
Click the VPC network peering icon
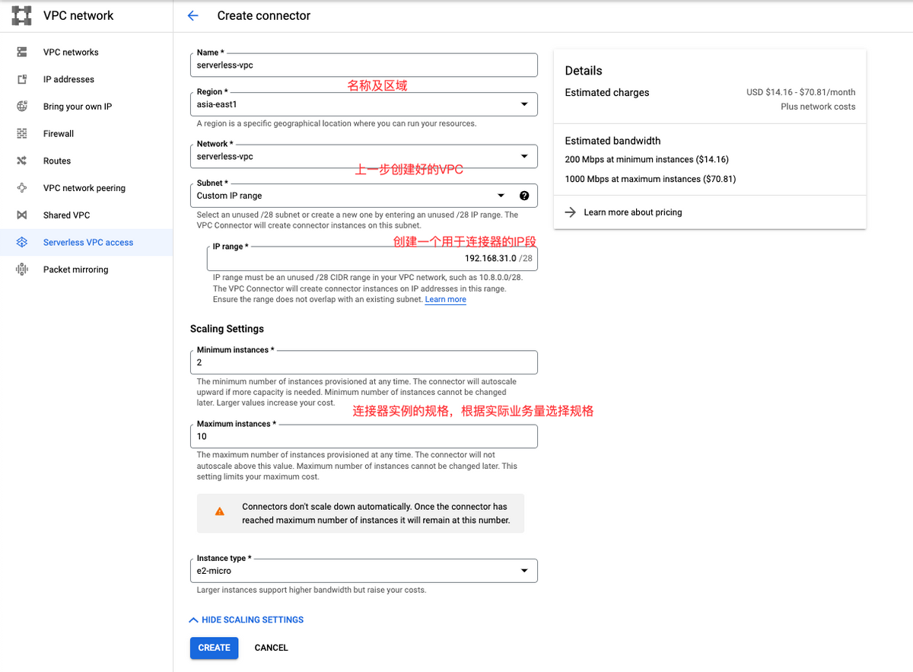[22, 188]
